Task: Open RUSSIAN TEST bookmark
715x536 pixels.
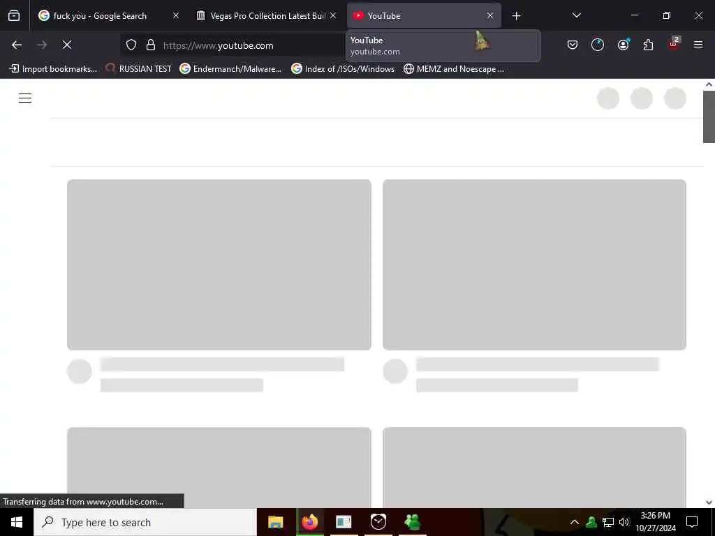Action: coord(138,69)
